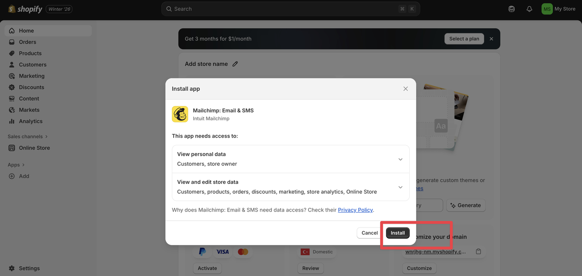
Task: Open Mailchimp's Privacy Policy link
Action: point(355,210)
